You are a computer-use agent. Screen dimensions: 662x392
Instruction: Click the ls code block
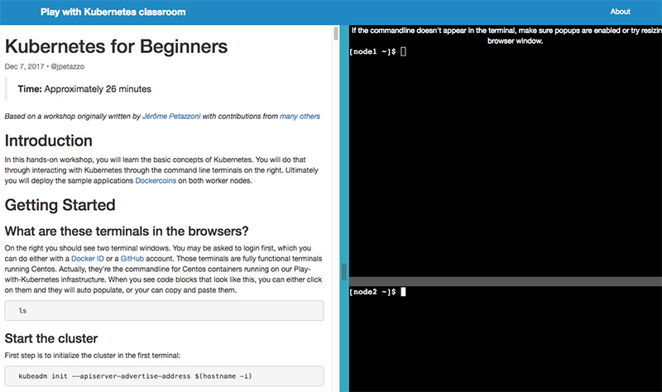coord(164,311)
